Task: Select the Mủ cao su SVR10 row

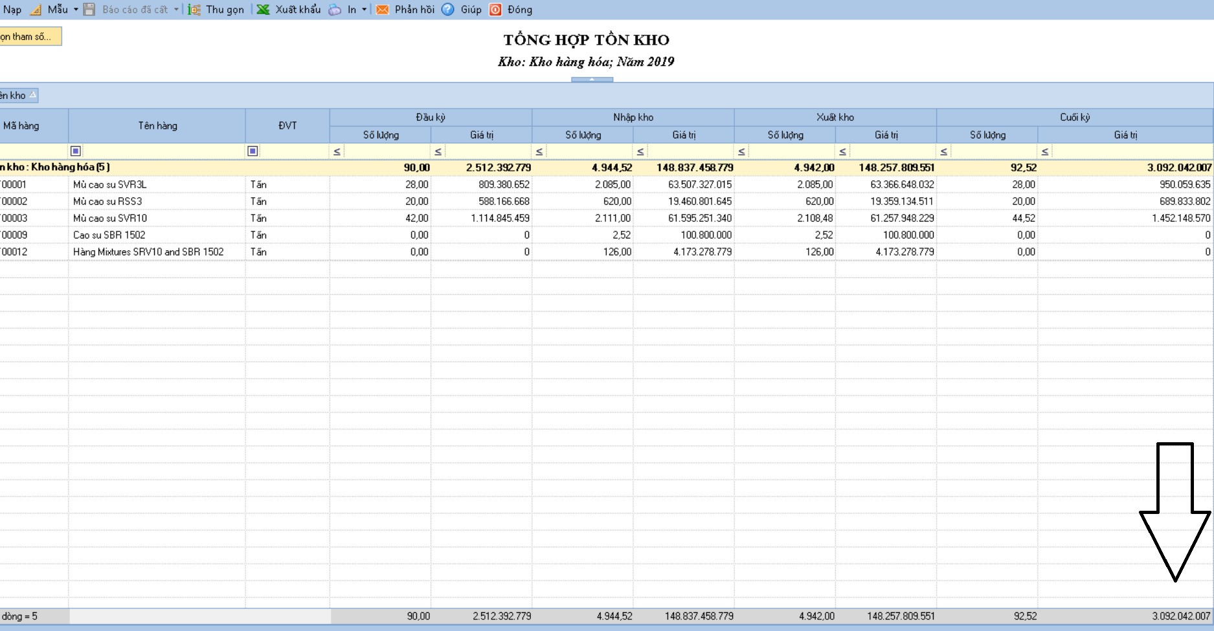Action: [110, 219]
